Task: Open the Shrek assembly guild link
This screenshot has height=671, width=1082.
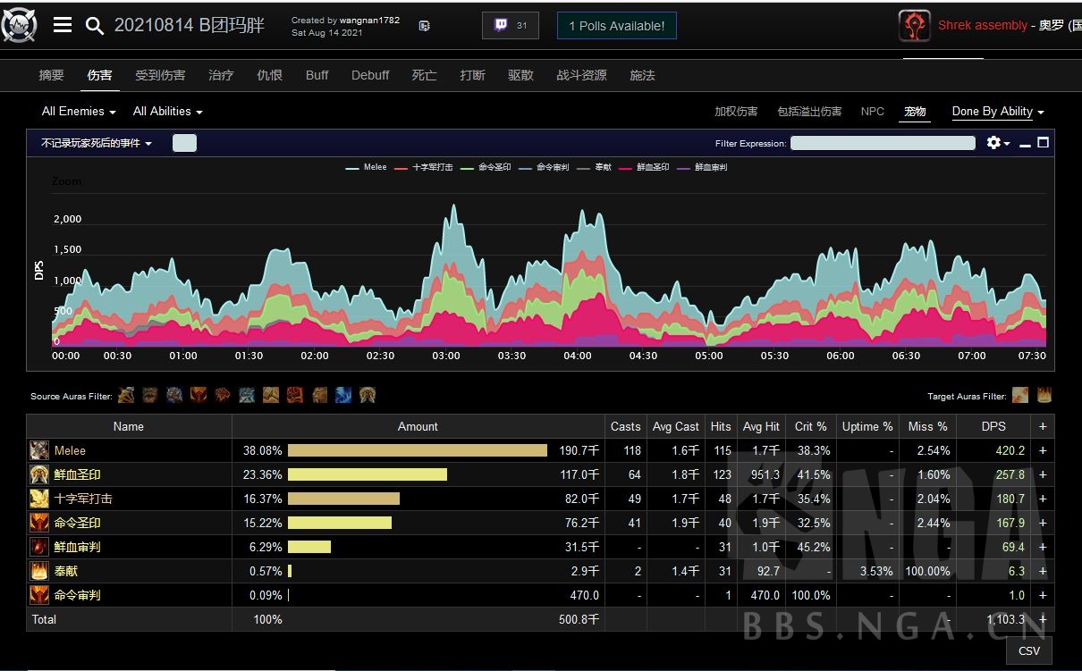Action: [x=983, y=25]
